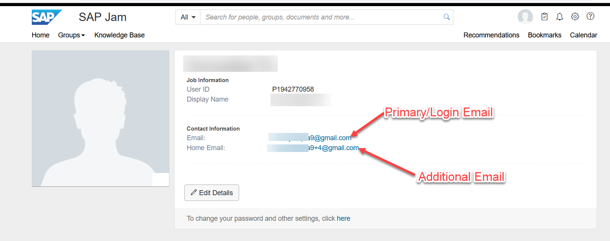This screenshot has width=610, height=241.
Task: Click the User ID value P1942770958
Action: point(293,89)
